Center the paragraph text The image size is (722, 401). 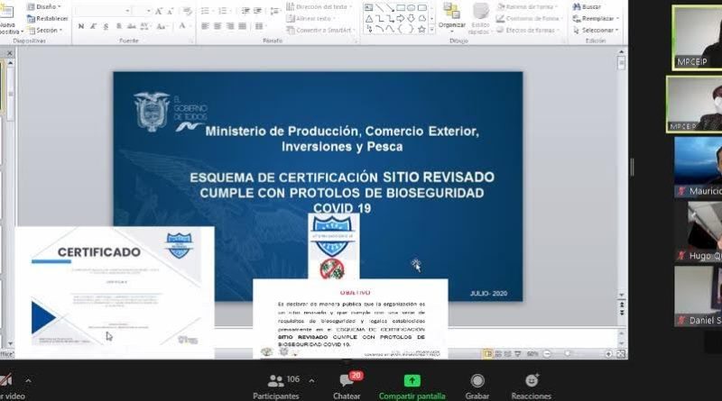(218, 27)
